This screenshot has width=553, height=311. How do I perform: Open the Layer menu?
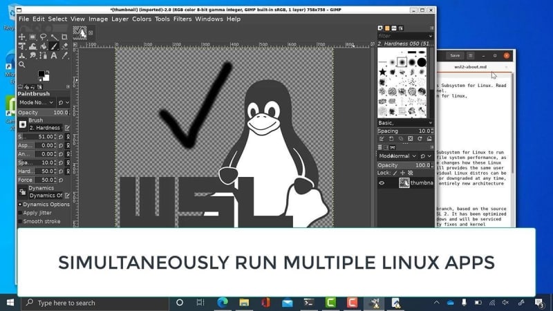pyautogui.click(x=120, y=19)
